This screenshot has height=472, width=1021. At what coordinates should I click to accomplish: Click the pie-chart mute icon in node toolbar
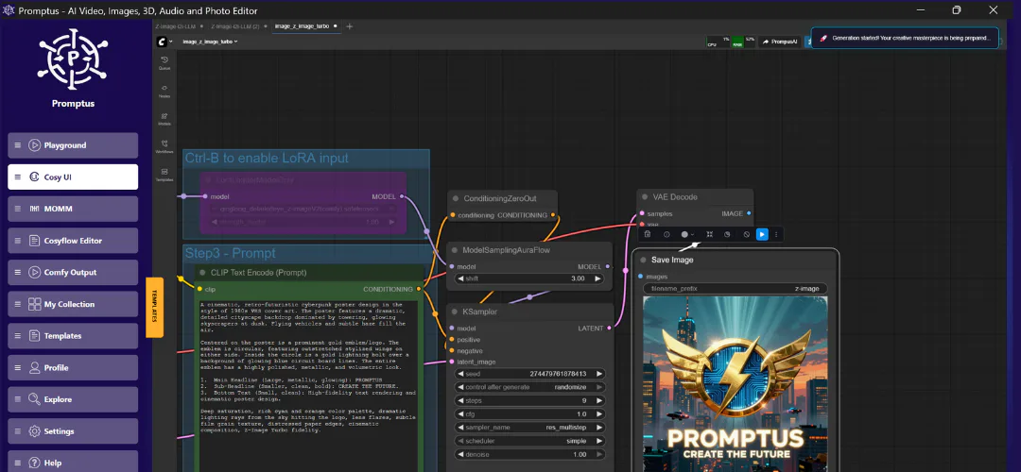click(727, 234)
